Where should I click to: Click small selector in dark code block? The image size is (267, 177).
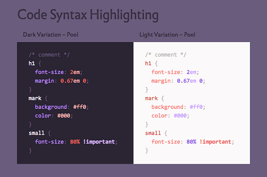pyautogui.click(x=36, y=133)
